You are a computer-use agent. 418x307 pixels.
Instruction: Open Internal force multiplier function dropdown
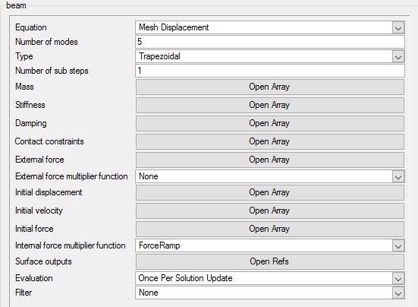pyautogui.click(x=270, y=245)
